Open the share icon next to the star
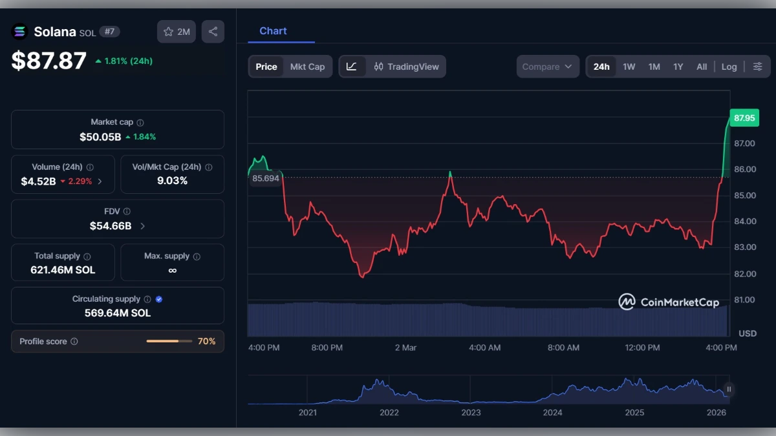The width and height of the screenshot is (776, 436). (213, 31)
